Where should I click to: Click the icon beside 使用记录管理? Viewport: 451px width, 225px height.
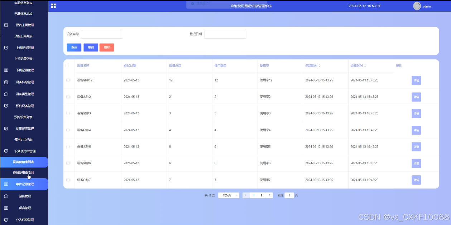pos(6,129)
